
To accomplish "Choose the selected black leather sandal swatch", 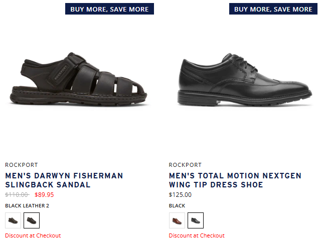I will pyautogui.click(x=32, y=220).
